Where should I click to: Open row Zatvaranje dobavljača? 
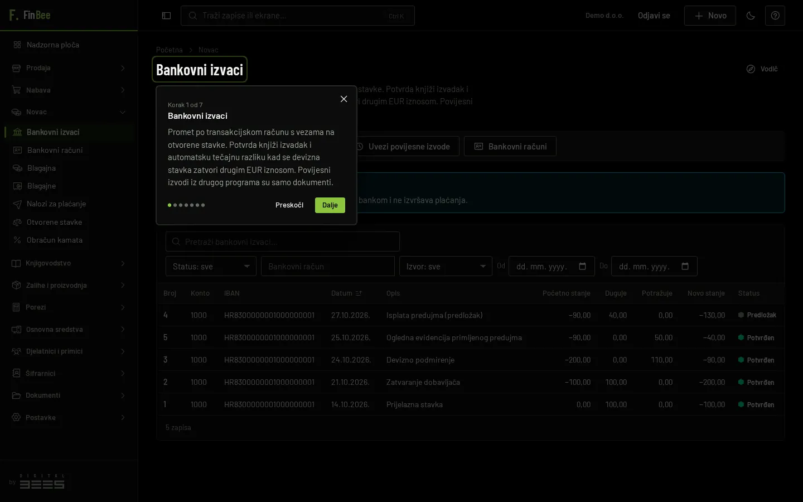(x=471, y=382)
